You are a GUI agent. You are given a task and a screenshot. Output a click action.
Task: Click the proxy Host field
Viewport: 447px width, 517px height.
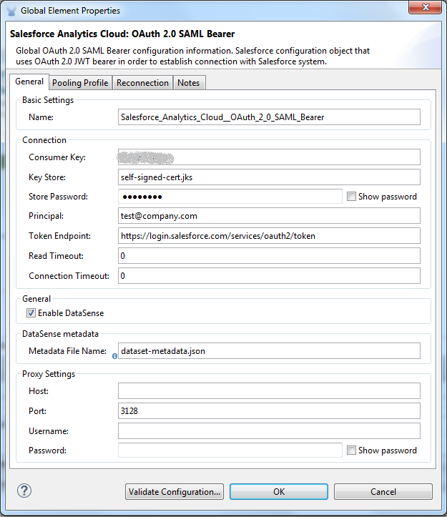pyautogui.click(x=269, y=391)
